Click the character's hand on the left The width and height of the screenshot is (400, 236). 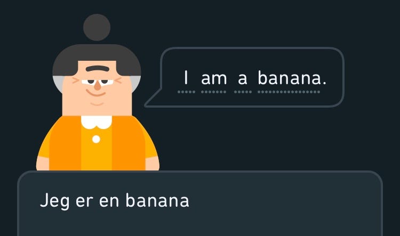[x=43, y=164]
